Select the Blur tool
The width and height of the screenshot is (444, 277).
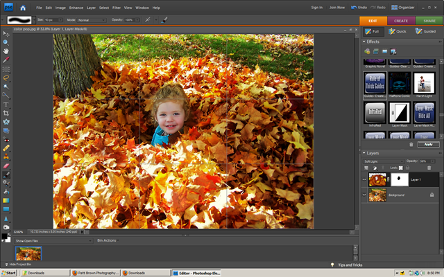(6, 219)
